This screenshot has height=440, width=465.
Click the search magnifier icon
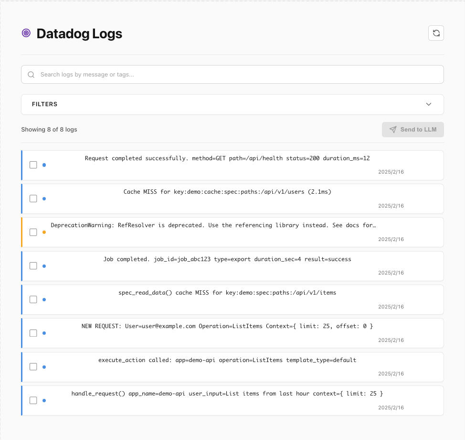coord(31,75)
